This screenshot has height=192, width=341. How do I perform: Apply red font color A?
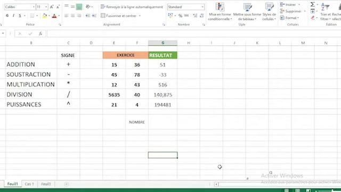(x=54, y=15)
